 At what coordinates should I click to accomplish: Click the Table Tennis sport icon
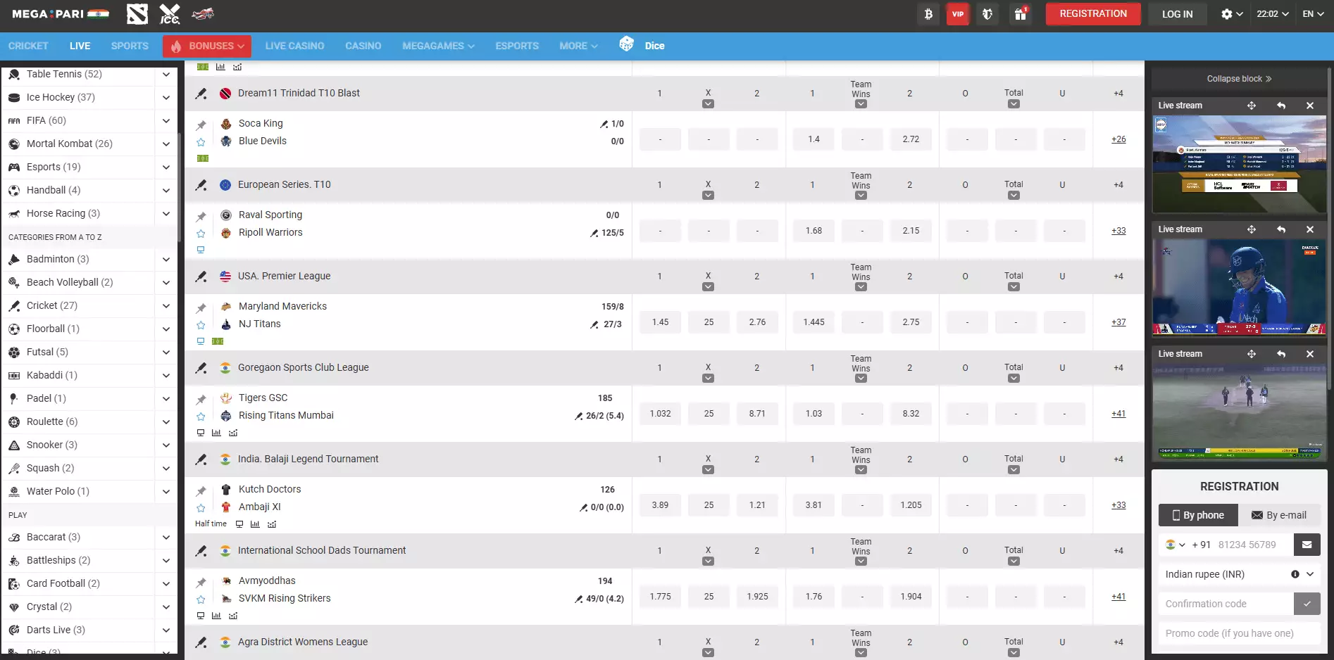(14, 74)
